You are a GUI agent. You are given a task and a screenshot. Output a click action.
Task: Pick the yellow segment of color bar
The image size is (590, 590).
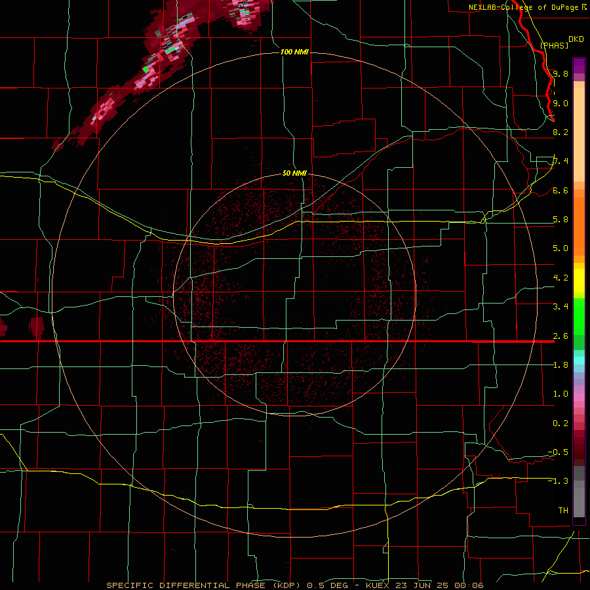tap(579, 281)
